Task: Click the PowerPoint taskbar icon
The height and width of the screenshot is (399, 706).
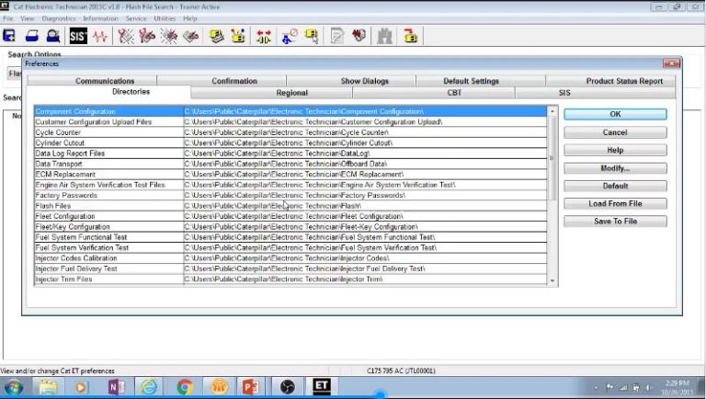Action: [x=252, y=386]
